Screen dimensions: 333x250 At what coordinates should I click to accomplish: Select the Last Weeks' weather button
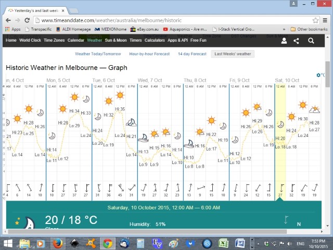tap(233, 54)
